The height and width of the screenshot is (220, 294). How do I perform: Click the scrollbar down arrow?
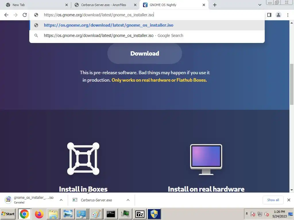[292, 190]
